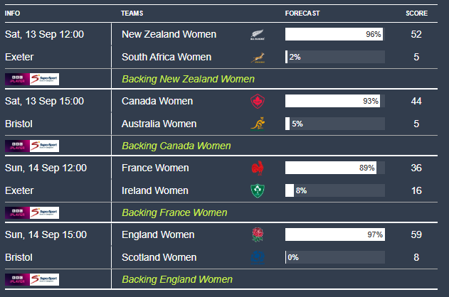This screenshot has height=297, width=449.
Task: Open BBC iPlayer logo under France match
Action: [x=17, y=212]
